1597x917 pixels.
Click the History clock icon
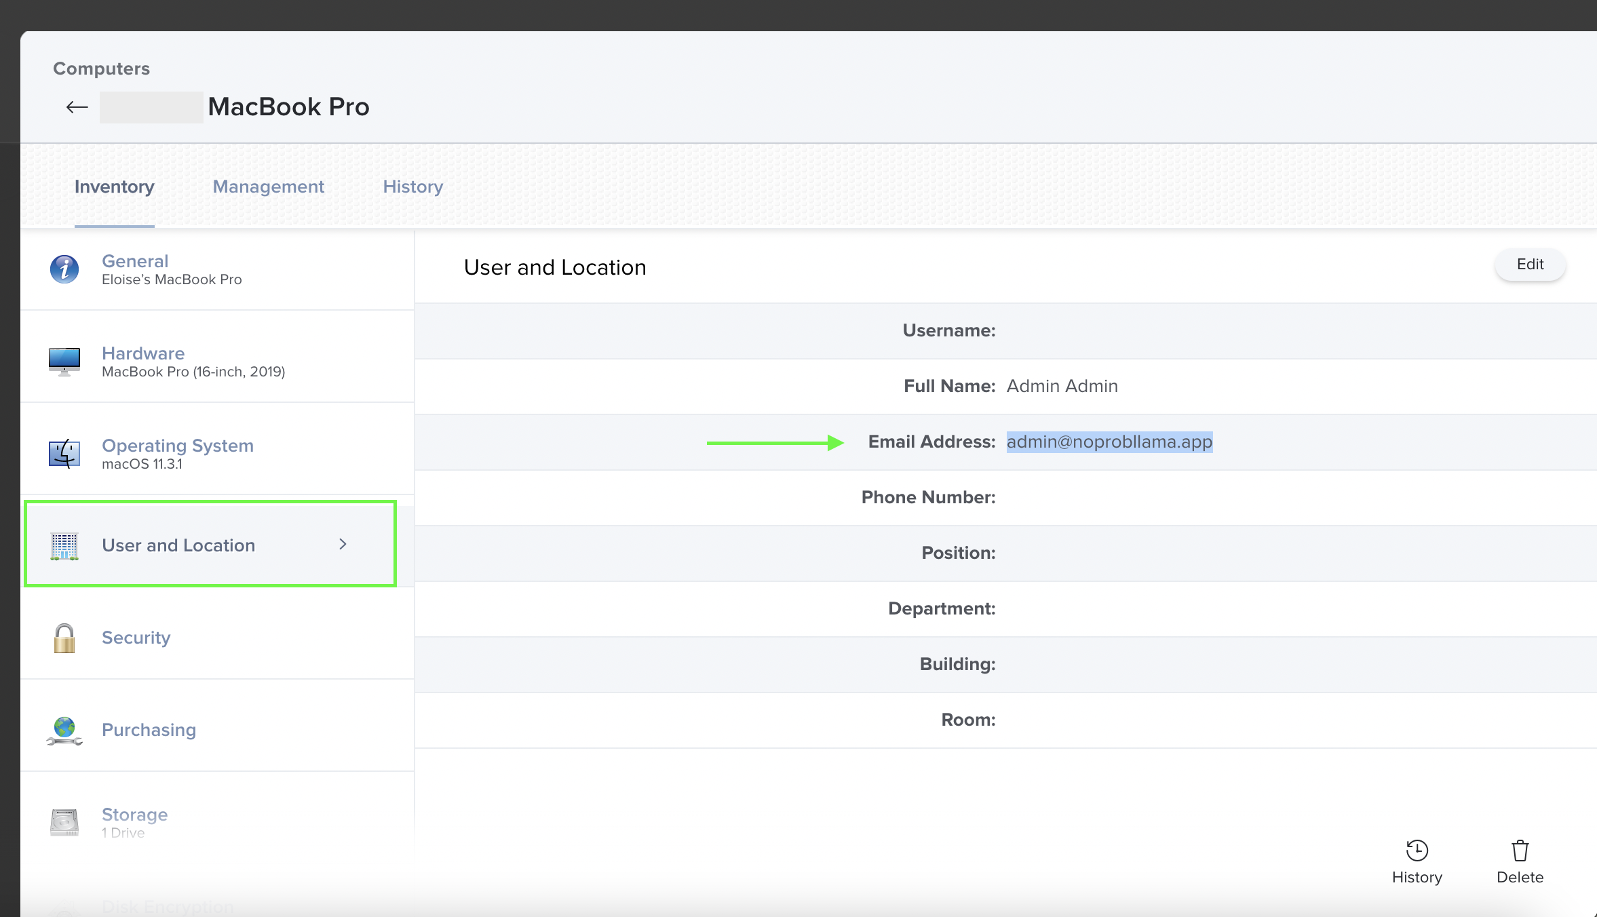click(1417, 851)
